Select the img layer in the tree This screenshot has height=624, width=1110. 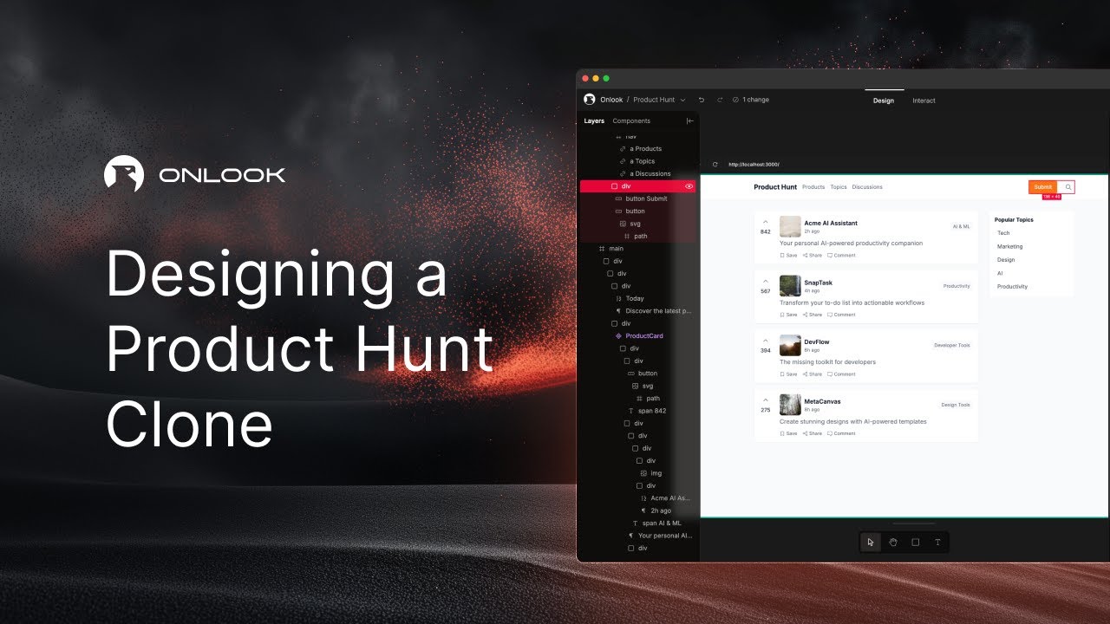point(656,473)
